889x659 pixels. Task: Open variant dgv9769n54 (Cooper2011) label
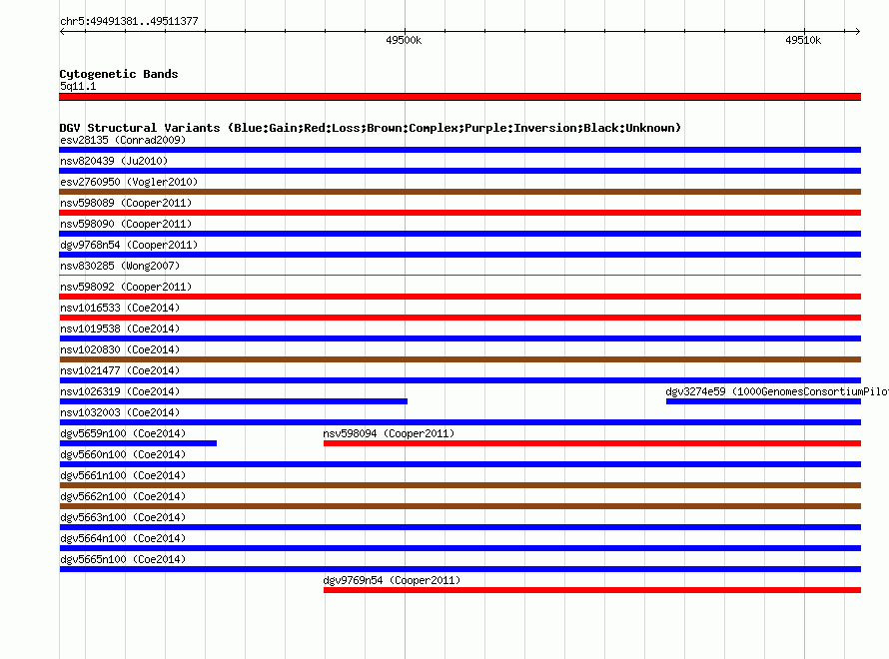392,580
